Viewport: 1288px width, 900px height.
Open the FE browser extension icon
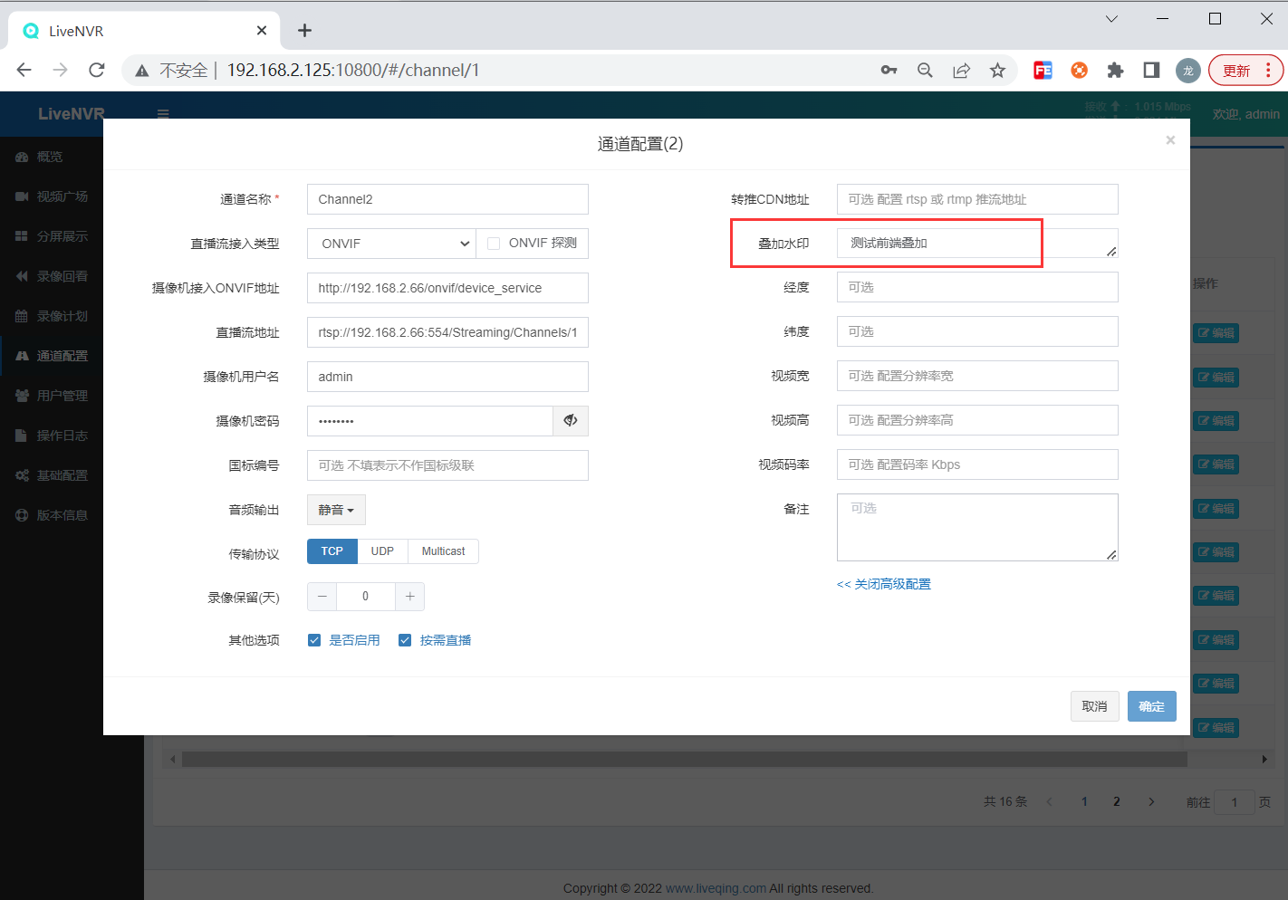pyautogui.click(x=1043, y=70)
